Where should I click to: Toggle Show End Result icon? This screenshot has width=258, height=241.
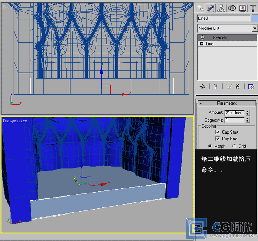coord(216,87)
